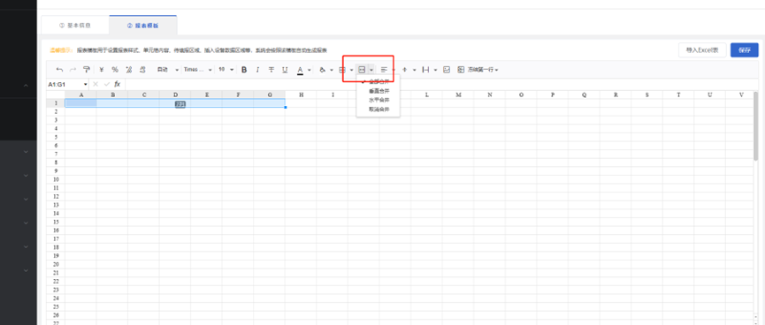The height and width of the screenshot is (325, 765).
Task: Select the format painter icon
Action: point(87,70)
